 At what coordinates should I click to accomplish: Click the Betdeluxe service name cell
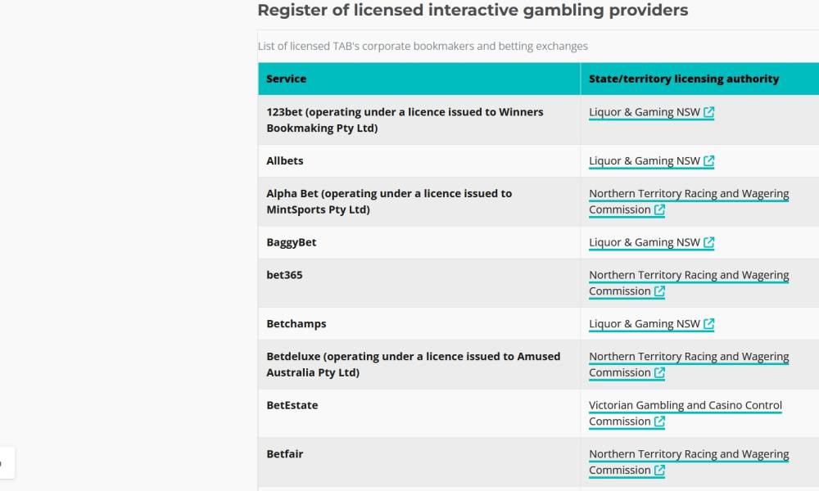pyautogui.click(x=414, y=364)
